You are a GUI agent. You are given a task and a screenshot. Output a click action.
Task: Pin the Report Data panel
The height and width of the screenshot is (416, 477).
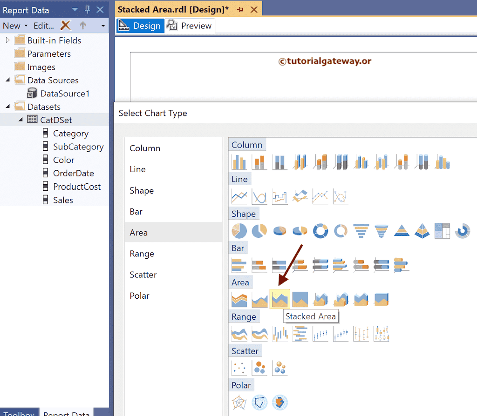point(88,10)
